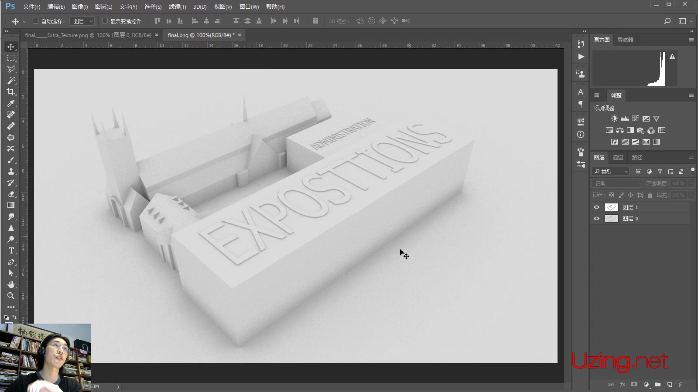Switch to the 通道 tab
This screenshot has width=698, height=392.
pyautogui.click(x=618, y=157)
